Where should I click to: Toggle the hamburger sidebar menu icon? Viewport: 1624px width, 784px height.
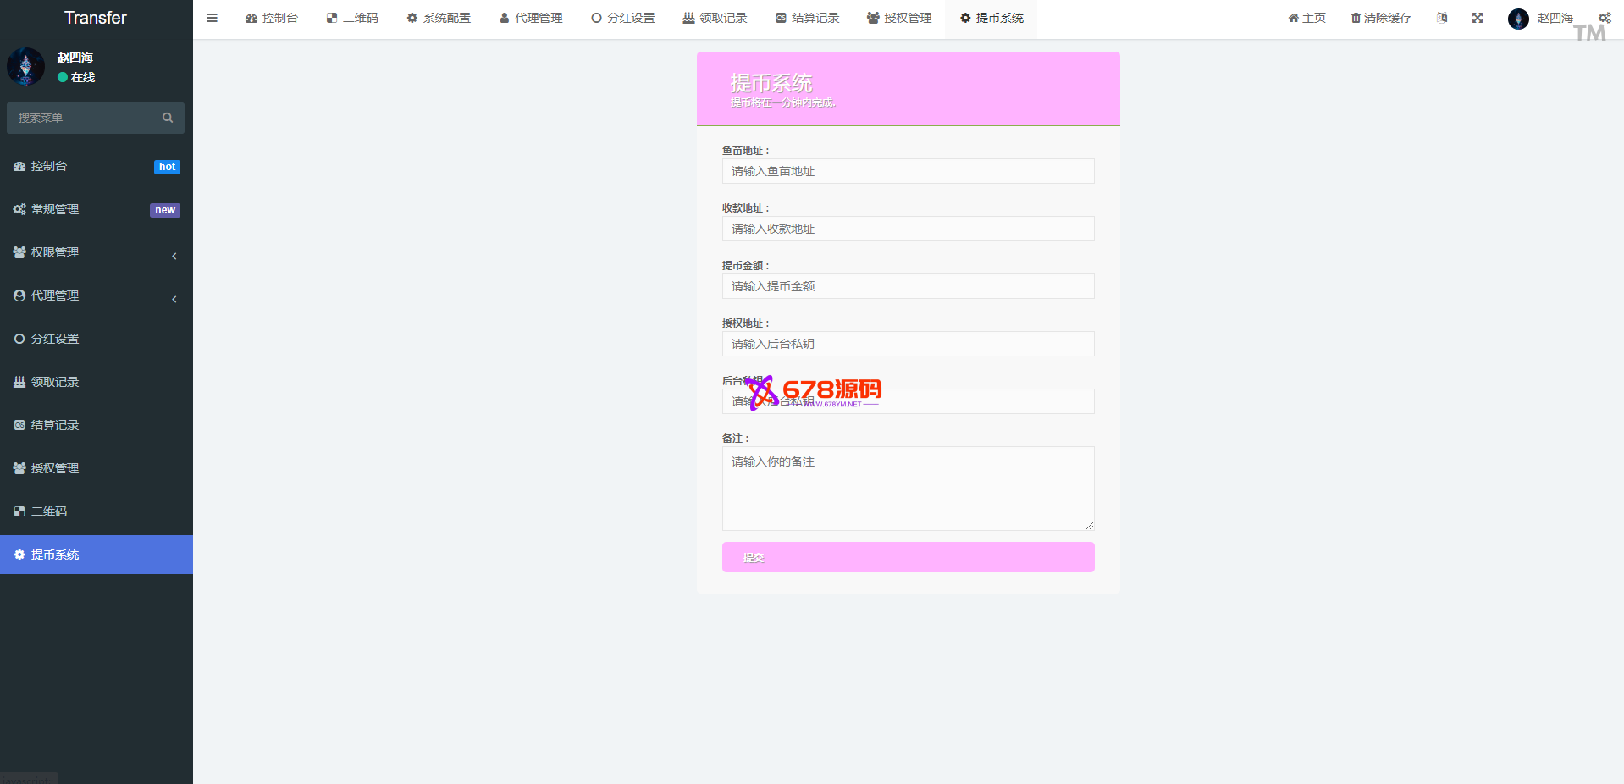[x=212, y=18]
